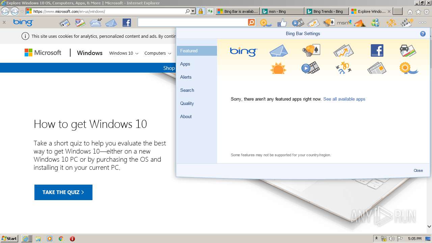432x243 pixels.
Task: Close the Explore Windows tab
Action: 389,11
